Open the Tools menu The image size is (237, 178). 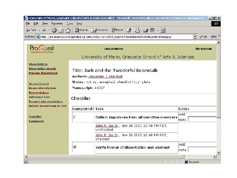click(x=70, y=23)
